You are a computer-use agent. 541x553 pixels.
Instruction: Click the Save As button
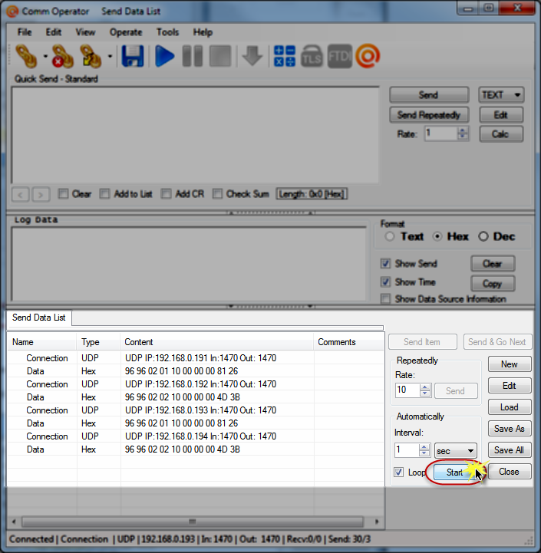pos(510,429)
